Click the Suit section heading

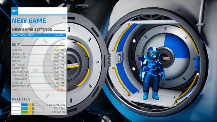[16, 44]
